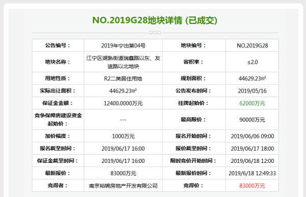Click the green 62000万元 starting price
Screen dimensions: 306x197
click(x=252, y=103)
